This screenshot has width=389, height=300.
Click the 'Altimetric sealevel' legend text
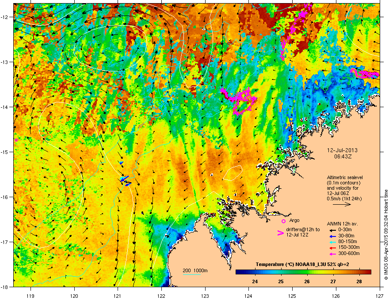click(x=345, y=177)
